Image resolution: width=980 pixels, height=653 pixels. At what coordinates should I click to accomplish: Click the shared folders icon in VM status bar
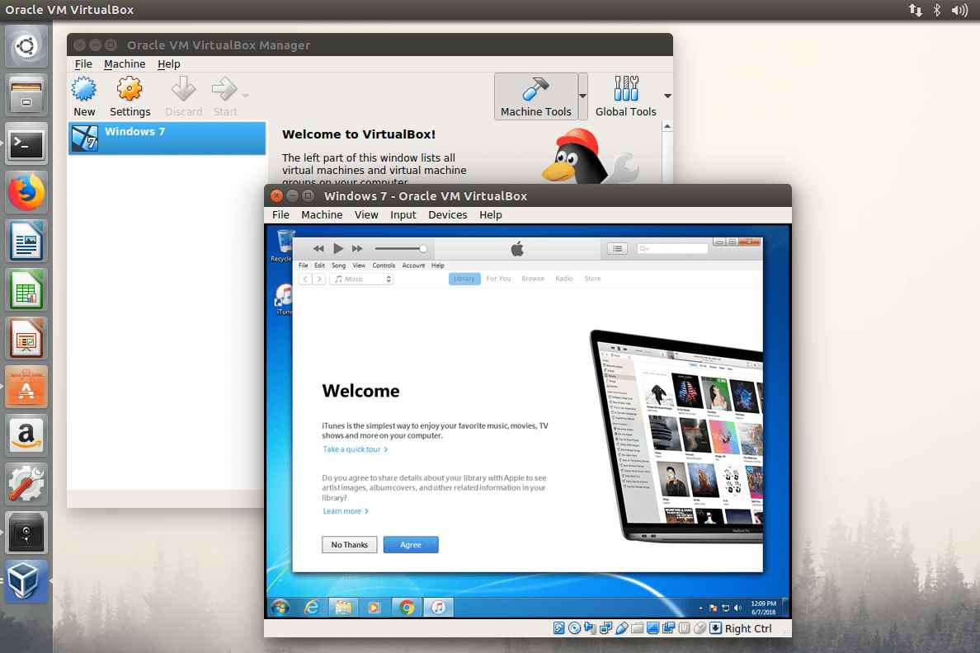click(x=637, y=628)
